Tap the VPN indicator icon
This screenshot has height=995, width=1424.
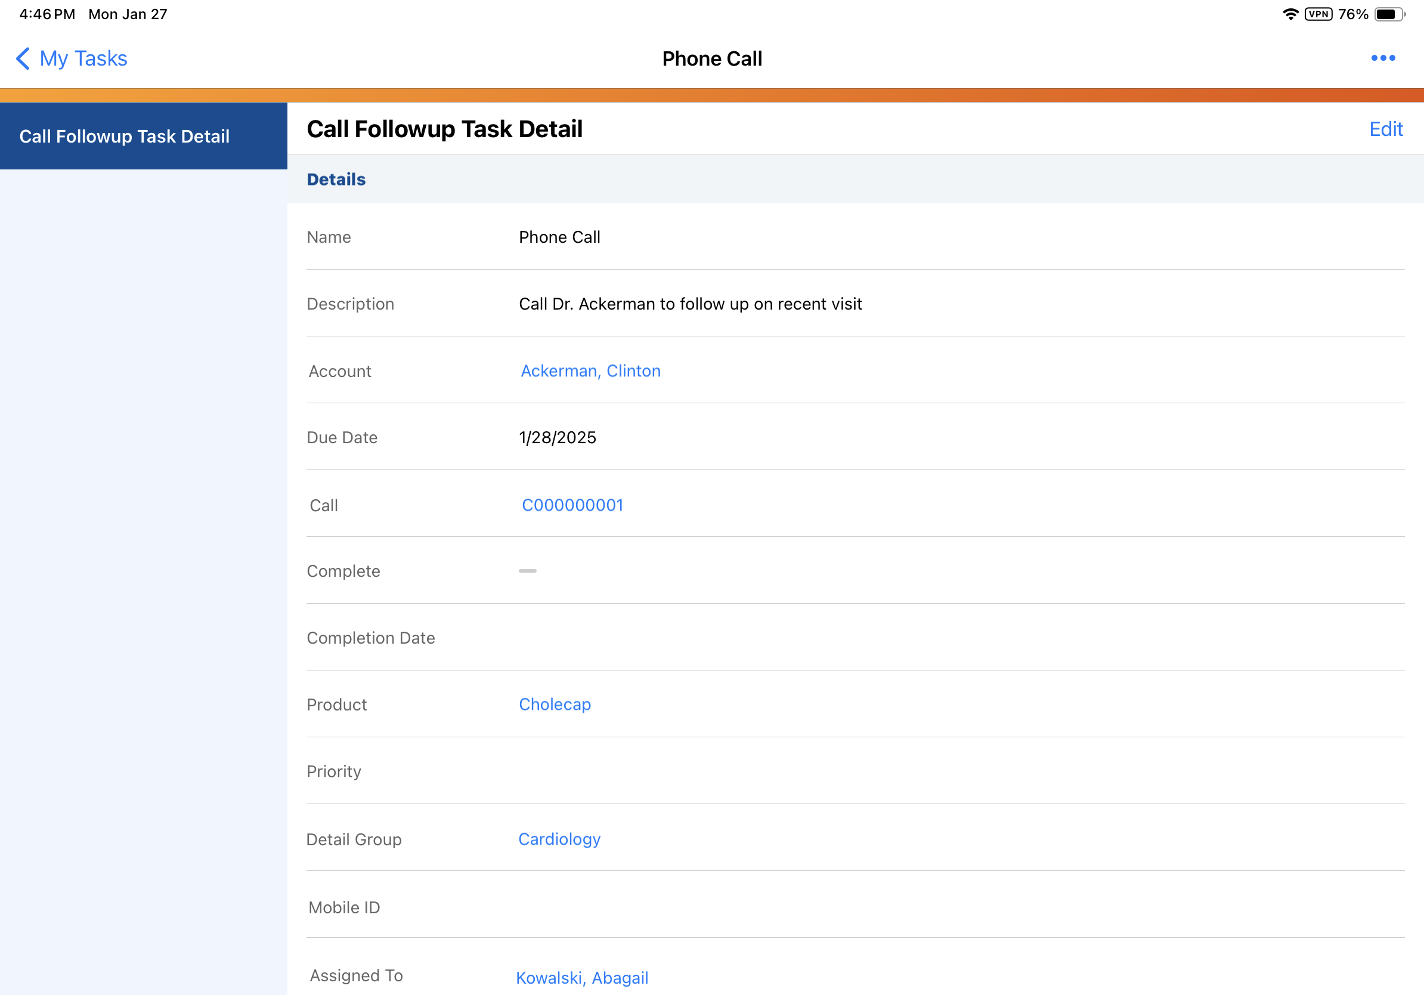click(x=1318, y=14)
